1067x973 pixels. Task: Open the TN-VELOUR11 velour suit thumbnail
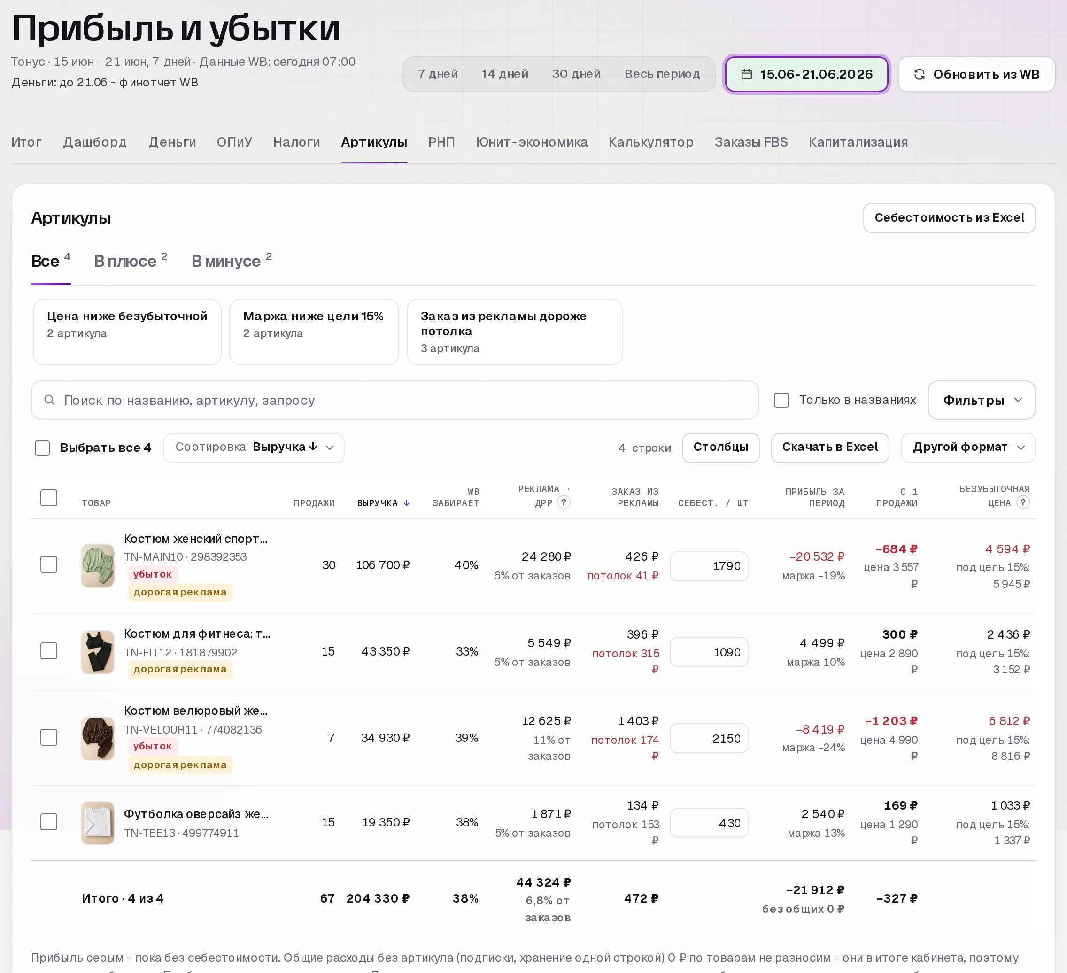click(x=97, y=738)
